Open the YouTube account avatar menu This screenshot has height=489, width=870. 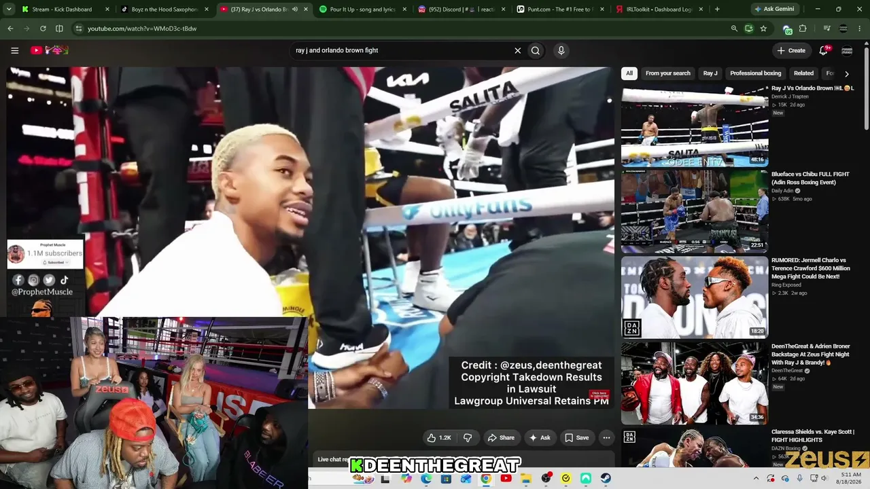(847, 50)
